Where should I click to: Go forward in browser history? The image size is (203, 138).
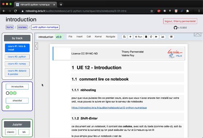coord(10,11)
